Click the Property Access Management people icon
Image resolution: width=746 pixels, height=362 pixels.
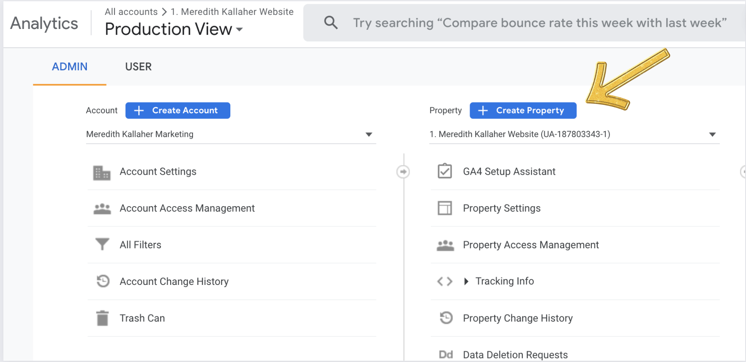tap(445, 245)
